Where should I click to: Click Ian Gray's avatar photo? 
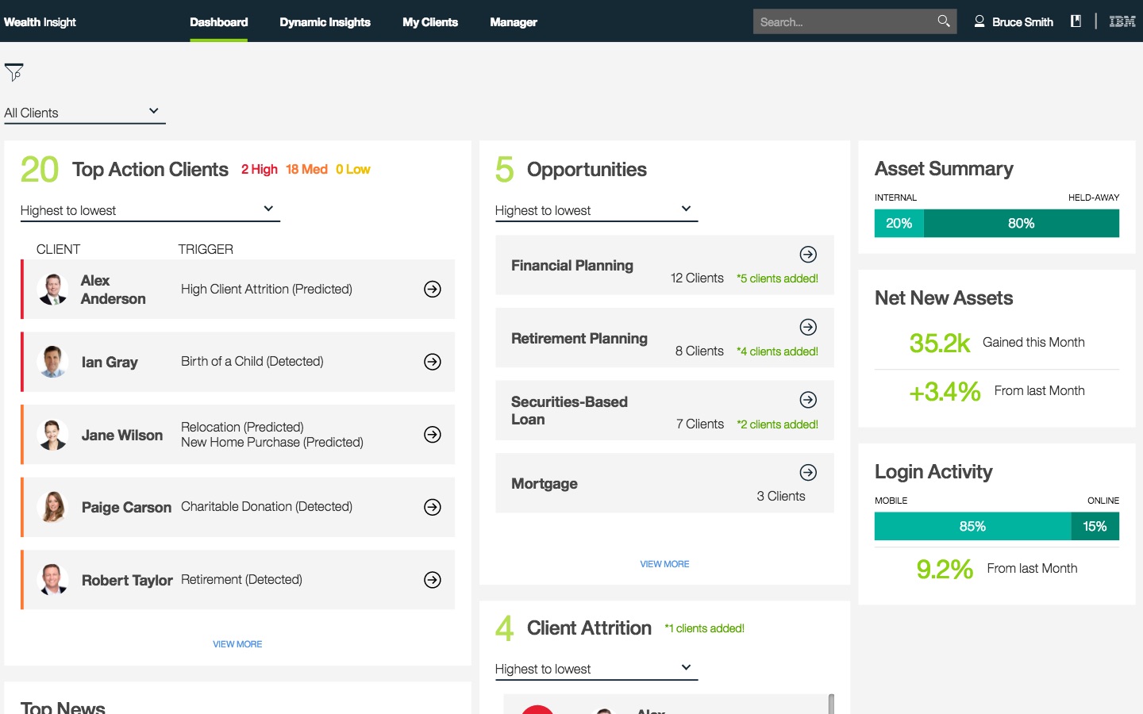tap(52, 362)
